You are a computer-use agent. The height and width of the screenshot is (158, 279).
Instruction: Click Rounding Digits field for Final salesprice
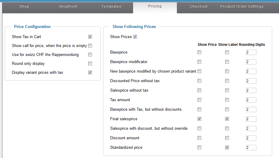251,119
